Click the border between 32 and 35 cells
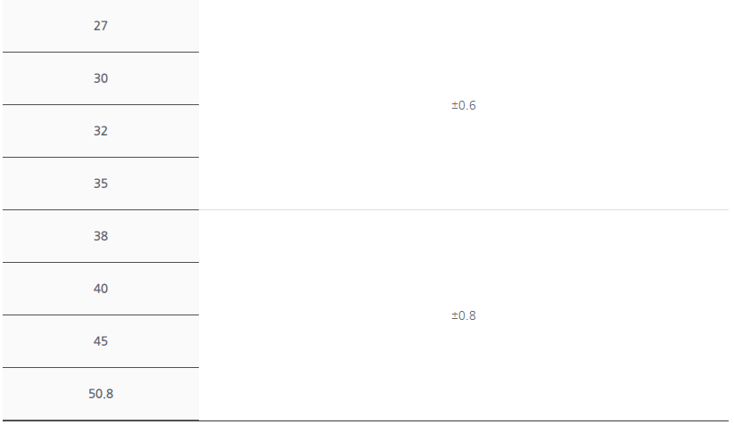Screen dimensions: 734x425 pos(101,157)
